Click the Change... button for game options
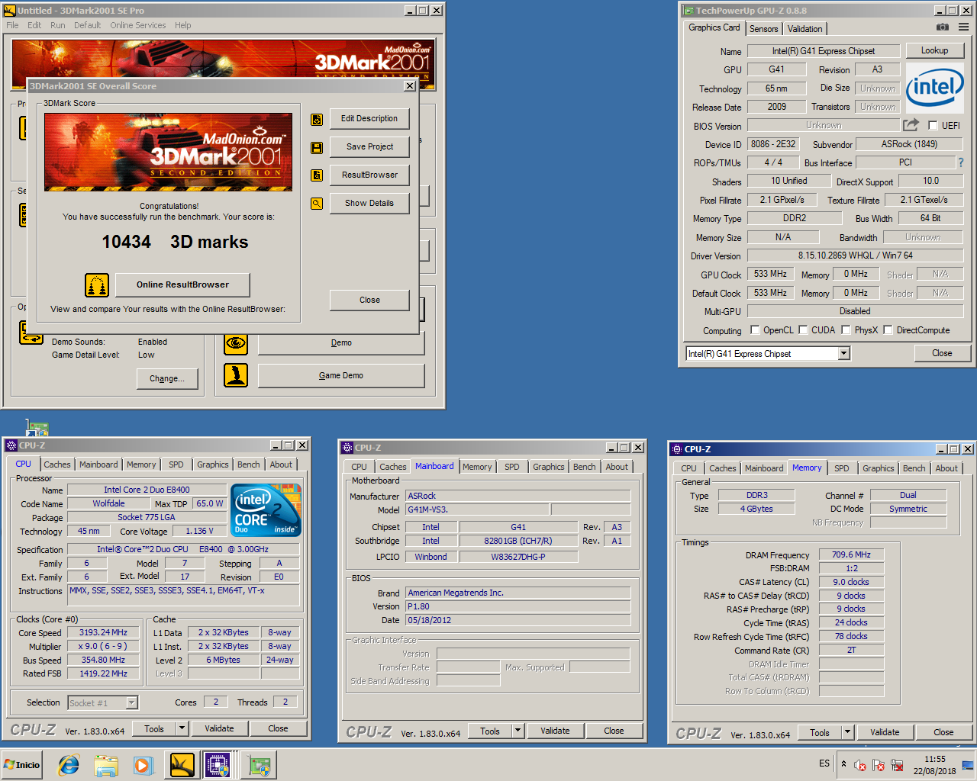 click(167, 378)
